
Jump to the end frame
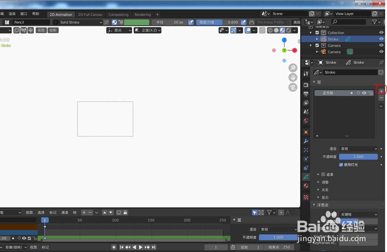click(x=153, y=247)
